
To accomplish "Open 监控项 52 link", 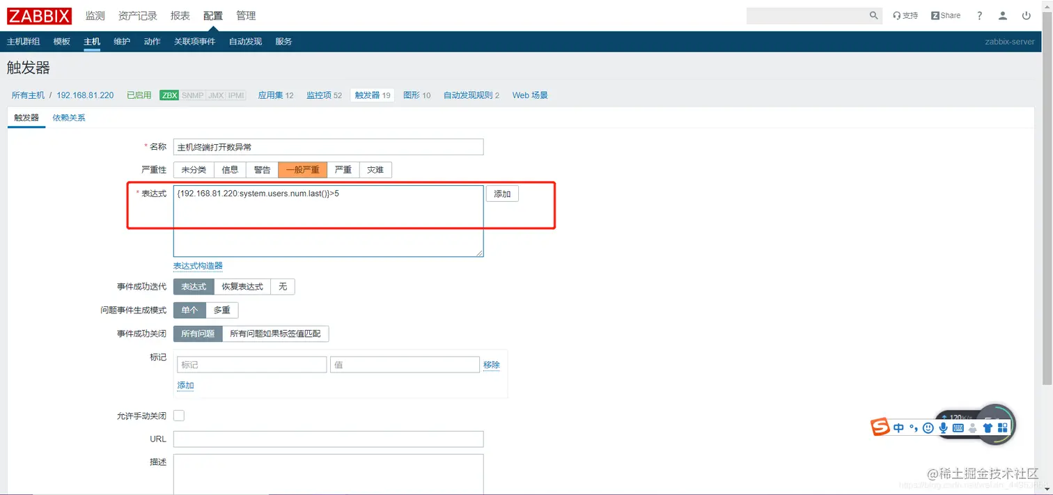I will pos(325,95).
